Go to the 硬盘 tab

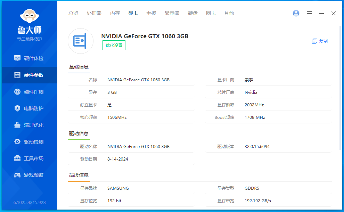(193, 13)
